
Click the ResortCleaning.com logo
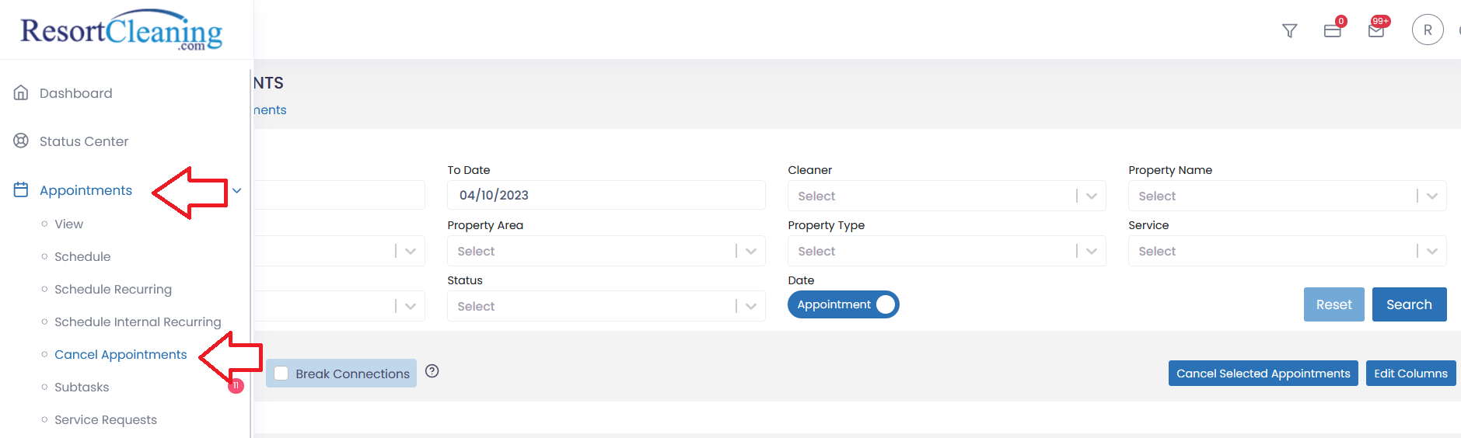(x=121, y=31)
